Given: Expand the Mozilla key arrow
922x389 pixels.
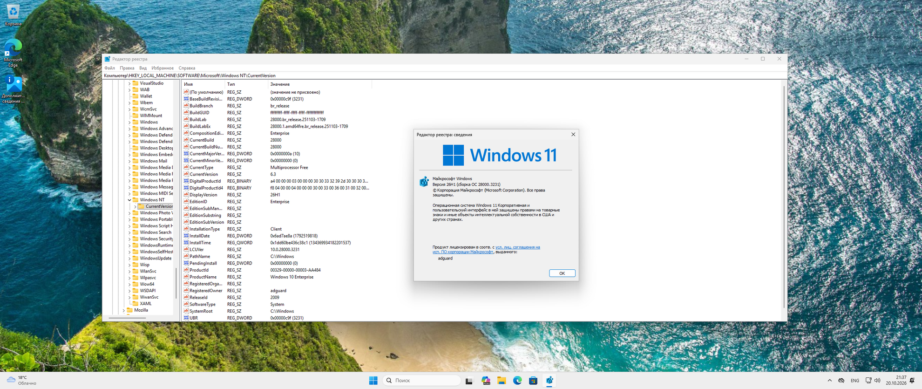Looking at the screenshot, I should pos(124,310).
